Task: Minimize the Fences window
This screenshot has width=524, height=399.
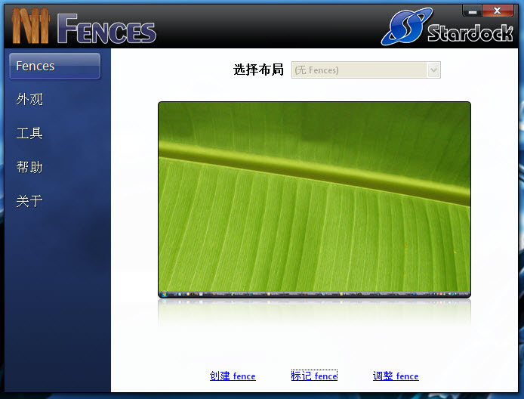Action: (x=473, y=11)
